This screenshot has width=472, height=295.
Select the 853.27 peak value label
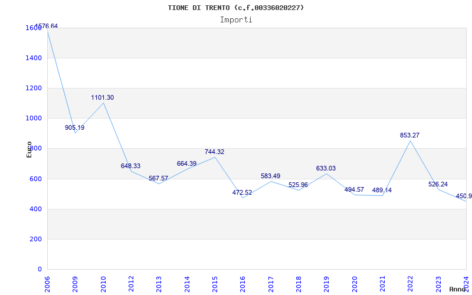[x=409, y=135]
